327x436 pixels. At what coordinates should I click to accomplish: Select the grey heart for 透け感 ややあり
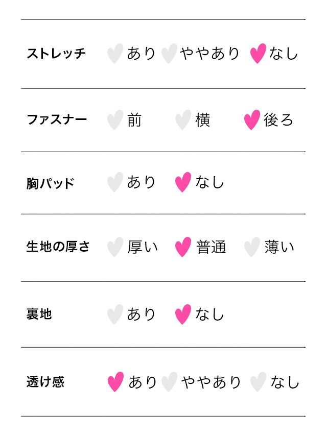coord(169,382)
